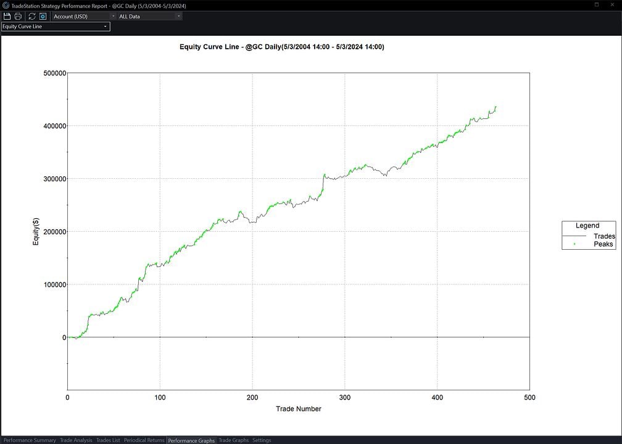Switch to the Trade Analysis tab
The image size is (622, 444).
tap(76, 440)
